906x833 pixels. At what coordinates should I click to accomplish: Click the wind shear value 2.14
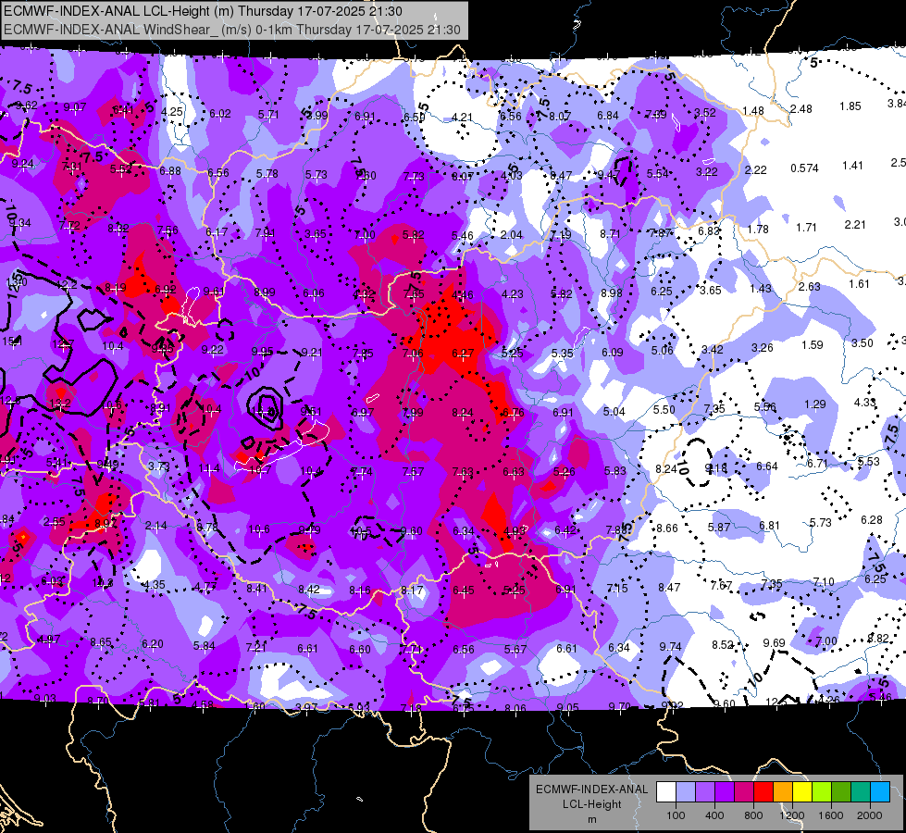coord(156,526)
